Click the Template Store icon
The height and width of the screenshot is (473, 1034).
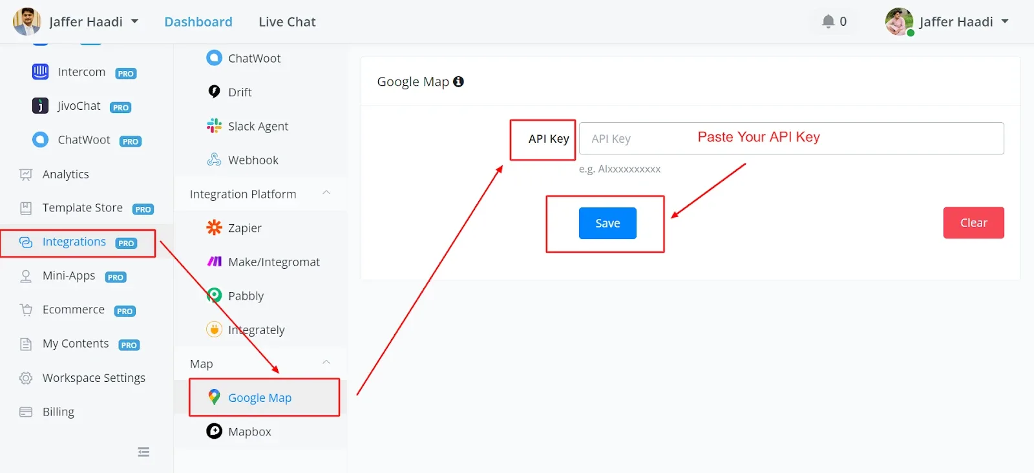pyautogui.click(x=26, y=208)
